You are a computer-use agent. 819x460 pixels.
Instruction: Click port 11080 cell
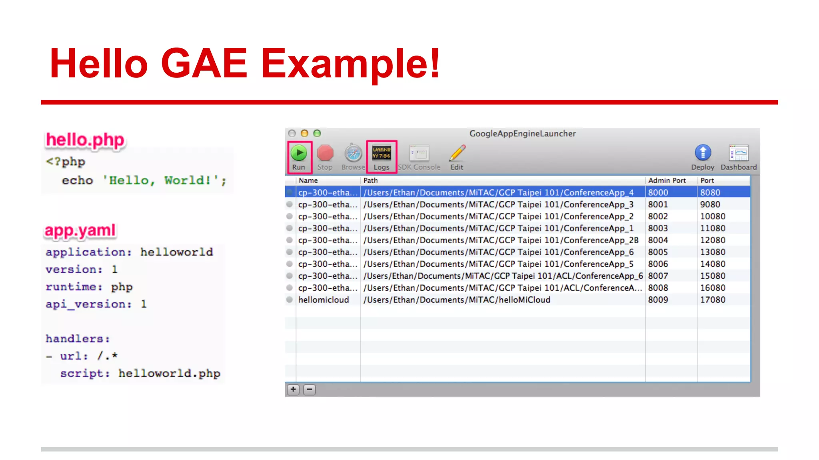tap(713, 228)
